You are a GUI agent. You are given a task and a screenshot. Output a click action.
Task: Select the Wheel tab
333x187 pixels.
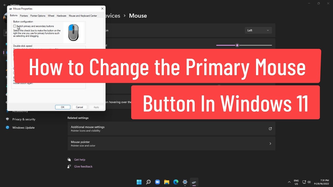click(x=51, y=16)
